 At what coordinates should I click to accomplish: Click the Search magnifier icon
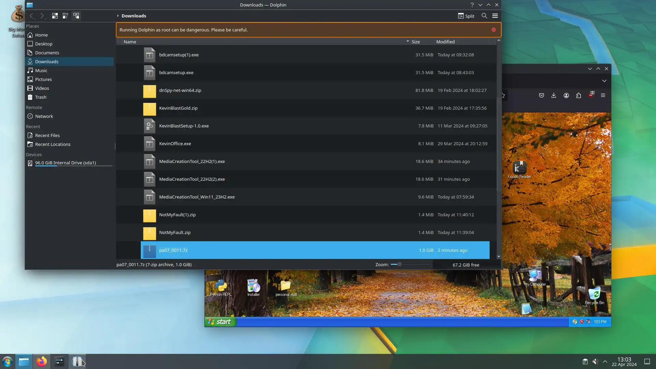[484, 16]
